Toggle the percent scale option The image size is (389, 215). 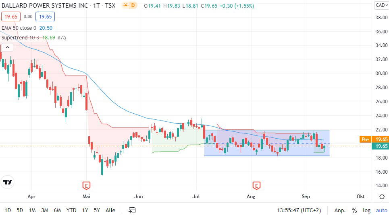[x=354, y=210]
